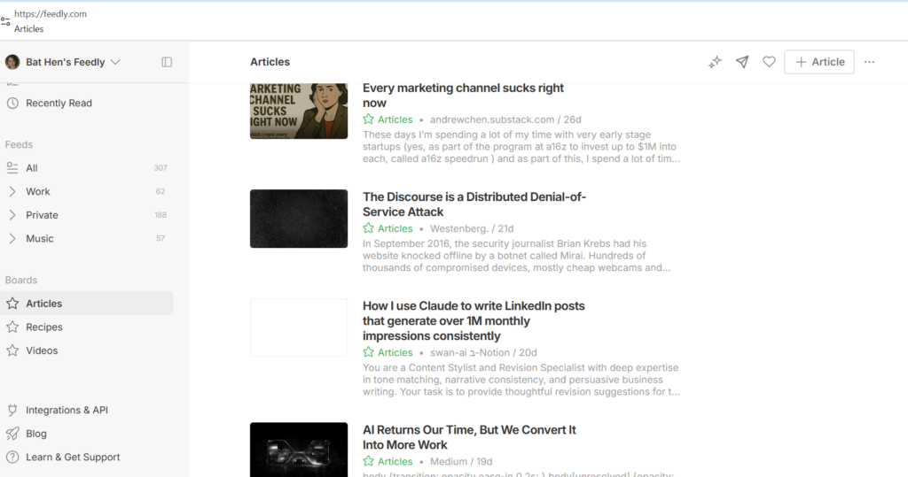
Task: Click the marketing channel article thumbnail
Action: click(x=299, y=111)
